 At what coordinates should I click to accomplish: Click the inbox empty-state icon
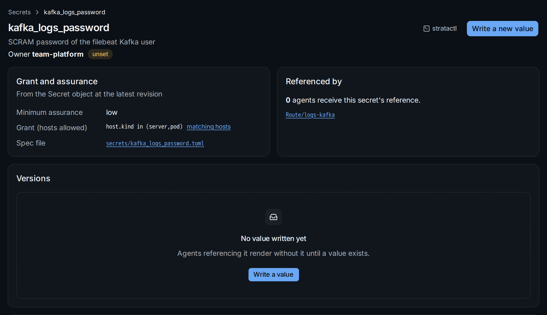(273, 217)
